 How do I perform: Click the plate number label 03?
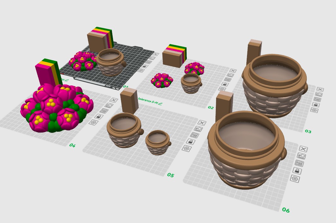click(x=308, y=131)
